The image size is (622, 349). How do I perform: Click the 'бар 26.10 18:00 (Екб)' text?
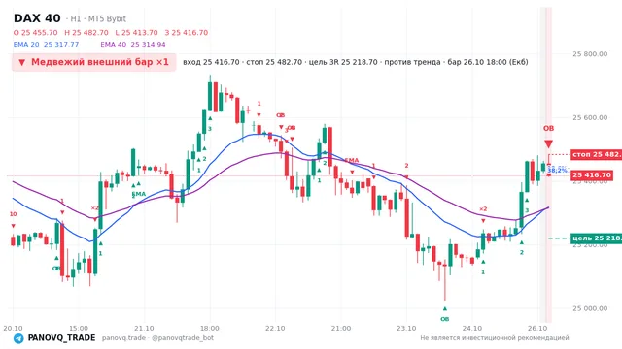488,62
